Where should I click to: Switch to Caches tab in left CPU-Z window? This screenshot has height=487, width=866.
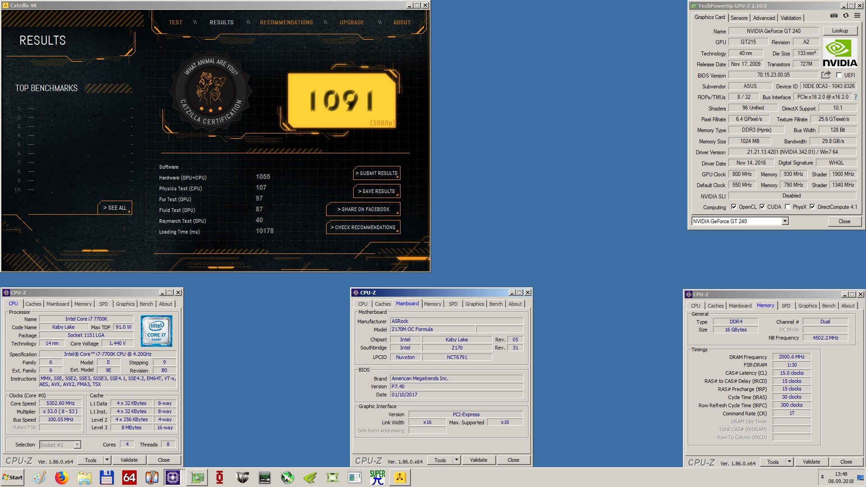click(x=33, y=304)
